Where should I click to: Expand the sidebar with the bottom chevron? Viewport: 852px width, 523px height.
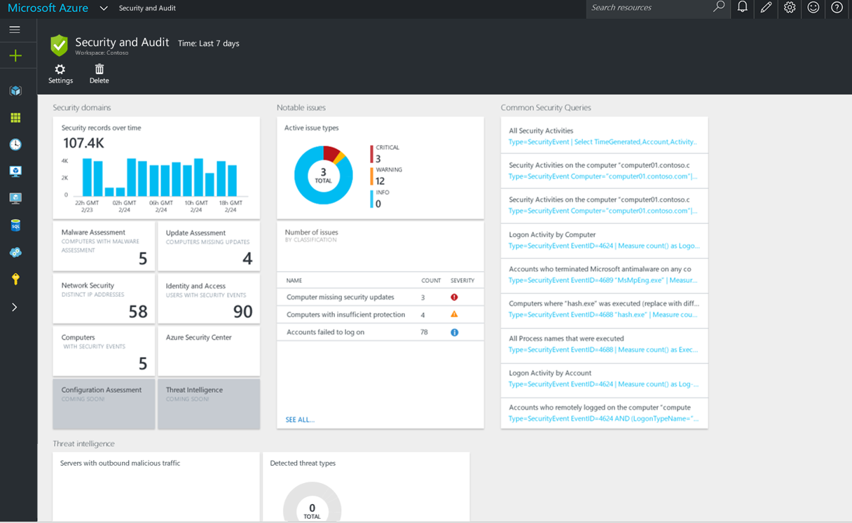coord(15,305)
